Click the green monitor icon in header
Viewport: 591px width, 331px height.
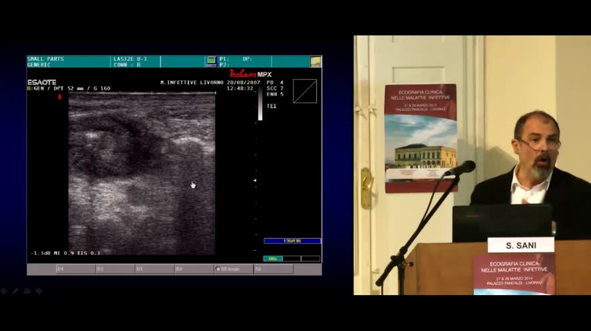point(211,61)
